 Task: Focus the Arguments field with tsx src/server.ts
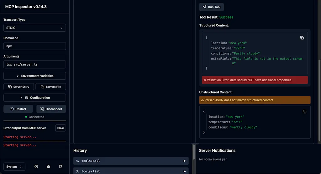pos(34,65)
